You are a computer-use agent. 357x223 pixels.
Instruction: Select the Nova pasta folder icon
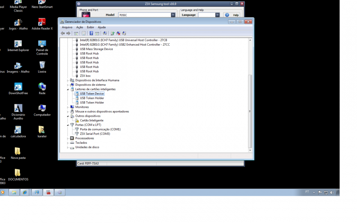click(x=18, y=153)
